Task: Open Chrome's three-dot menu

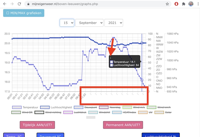Action: (197, 4)
